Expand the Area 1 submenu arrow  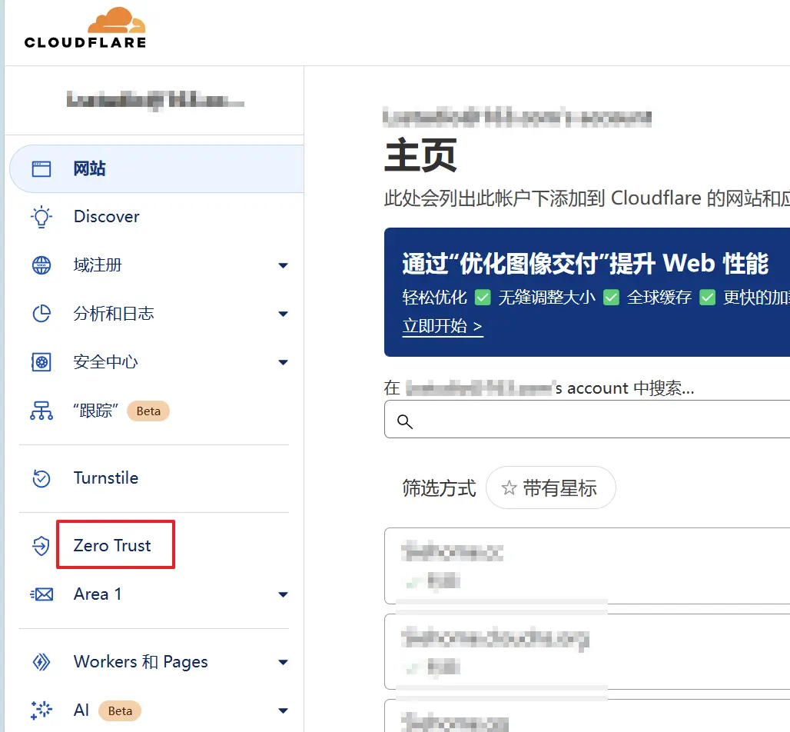pos(283,594)
